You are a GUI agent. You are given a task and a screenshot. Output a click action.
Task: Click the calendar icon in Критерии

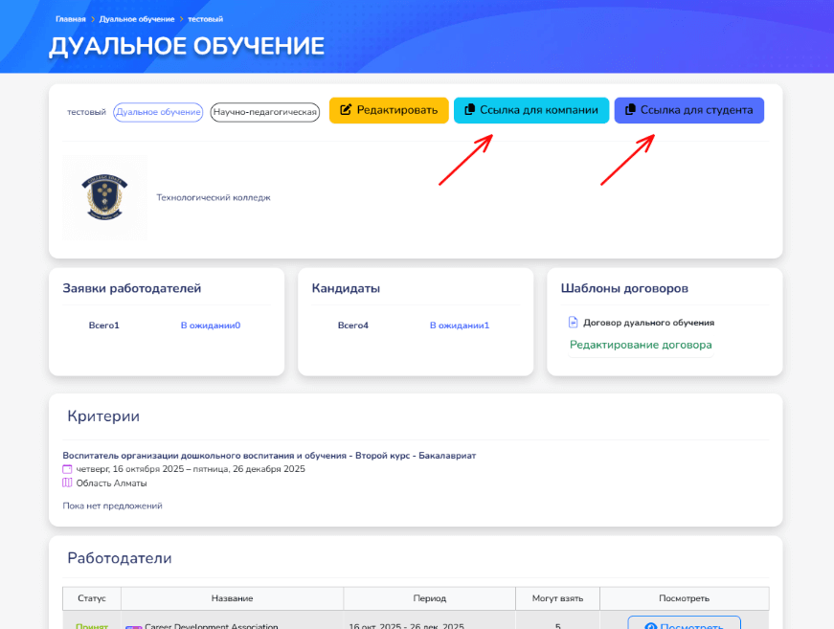coord(67,469)
